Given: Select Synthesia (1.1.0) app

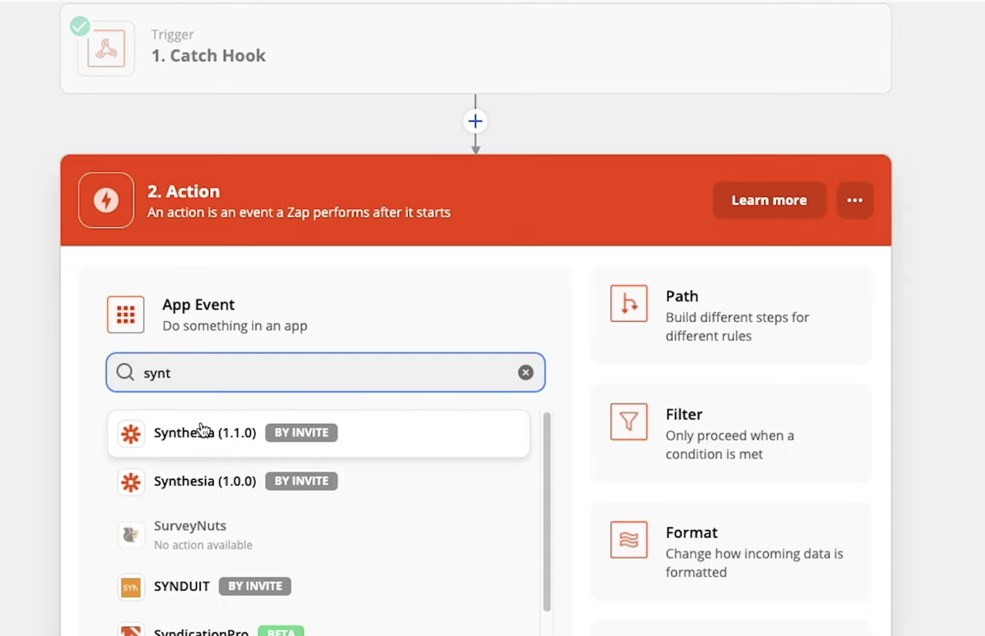Looking at the screenshot, I should click(x=318, y=433).
